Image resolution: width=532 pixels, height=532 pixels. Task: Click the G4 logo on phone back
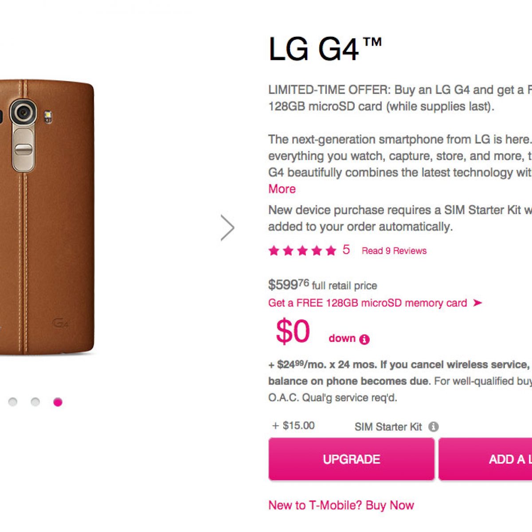click(x=61, y=323)
